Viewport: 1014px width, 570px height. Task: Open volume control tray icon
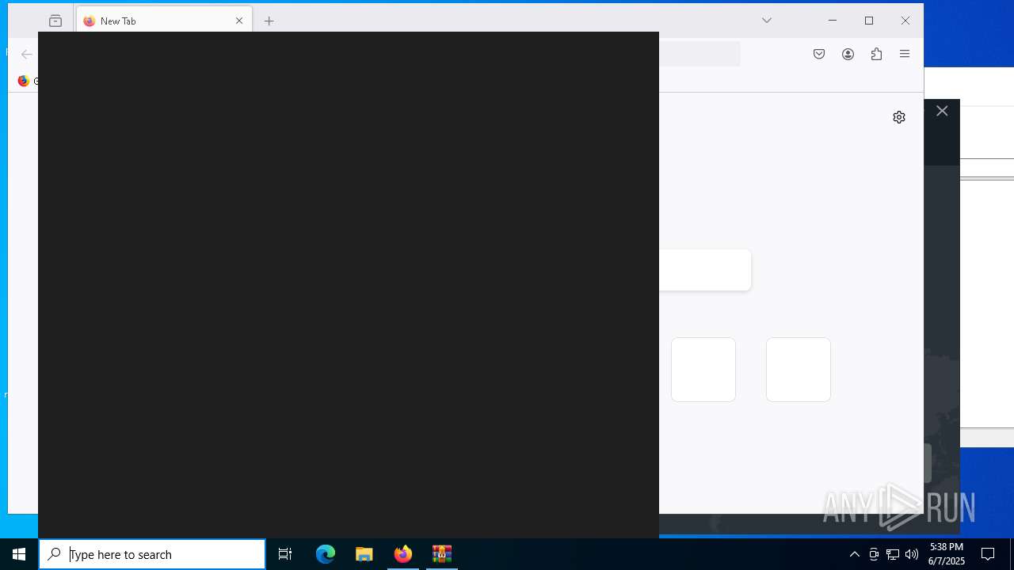912,554
